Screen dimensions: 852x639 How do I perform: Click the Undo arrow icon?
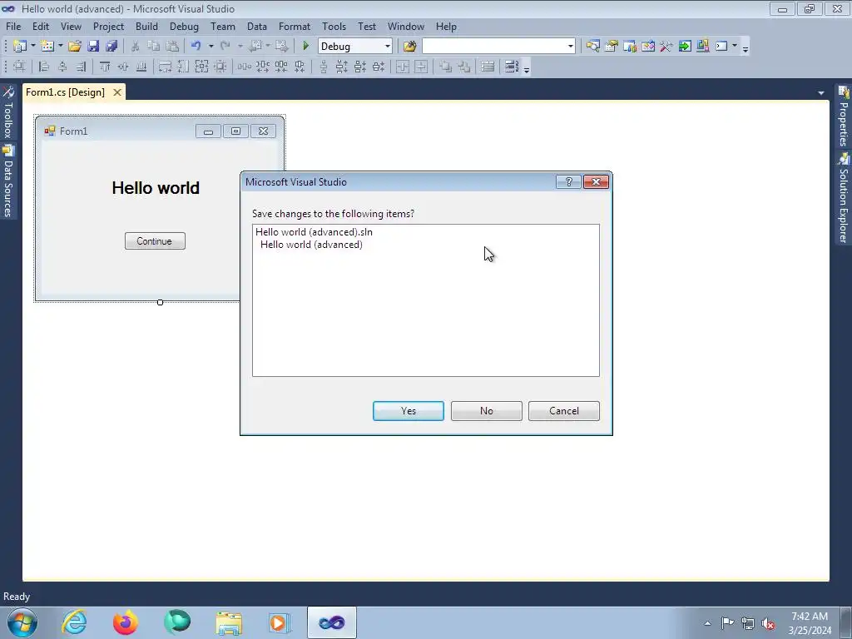point(196,47)
